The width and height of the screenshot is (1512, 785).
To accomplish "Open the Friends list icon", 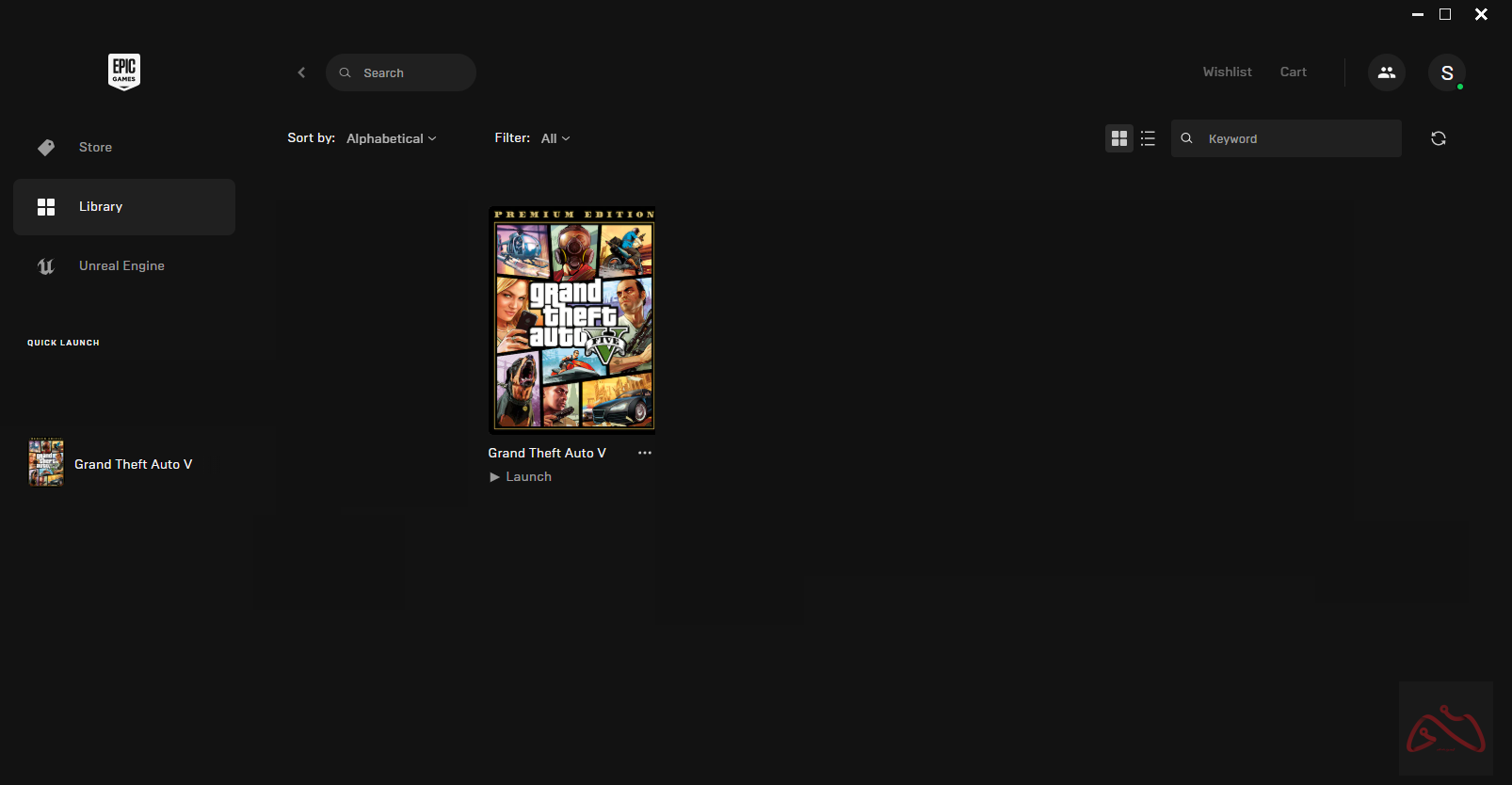I will [x=1386, y=72].
